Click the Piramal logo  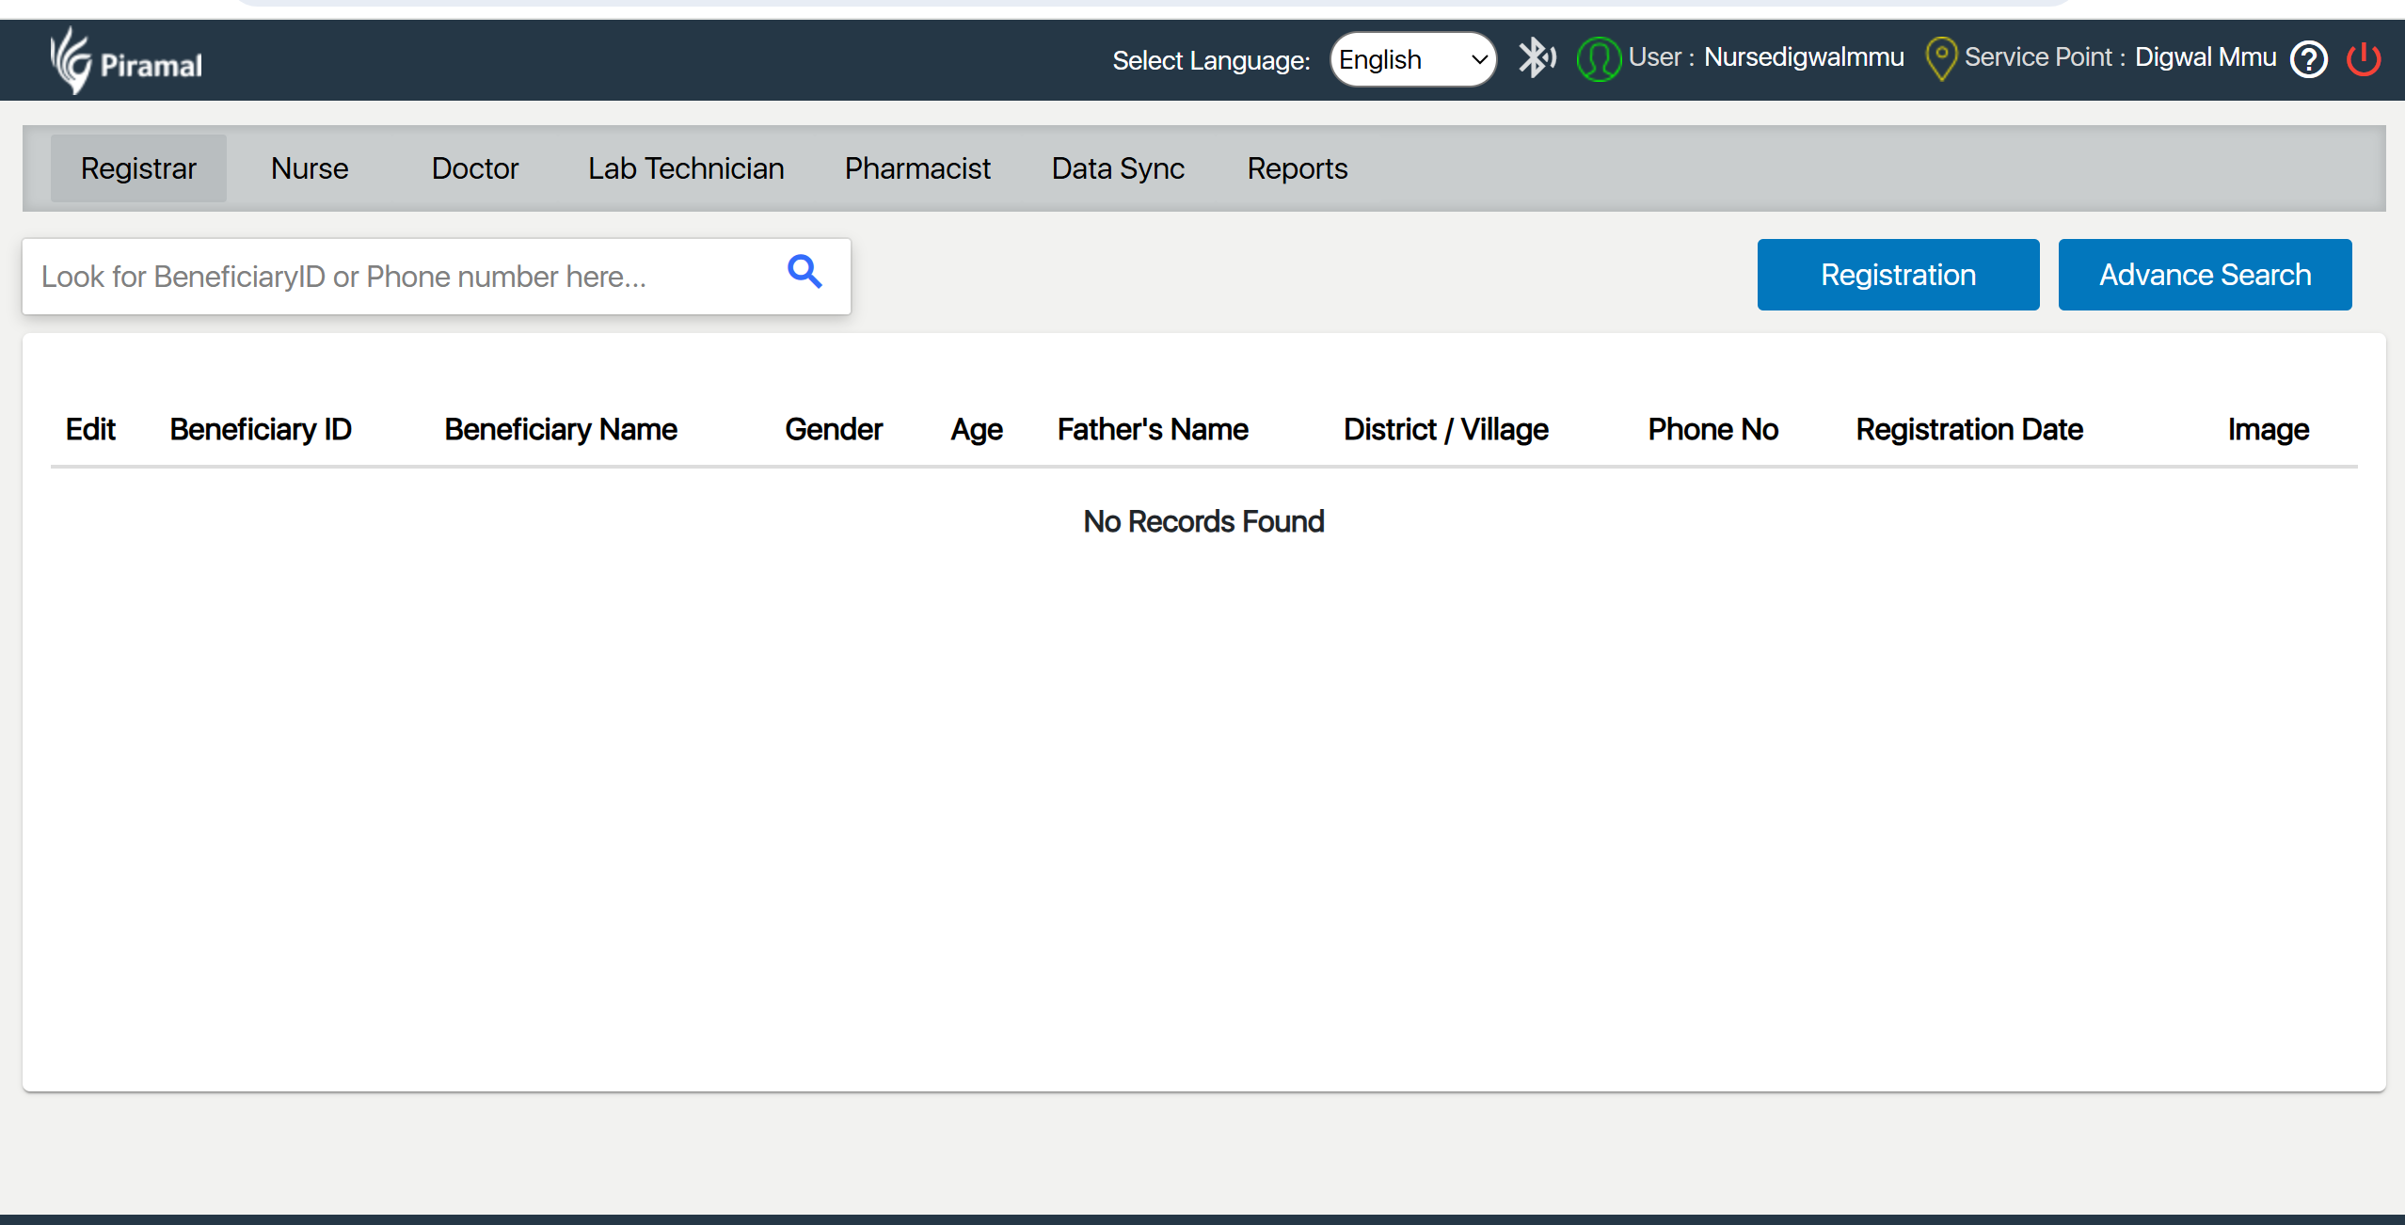coord(126,60)
